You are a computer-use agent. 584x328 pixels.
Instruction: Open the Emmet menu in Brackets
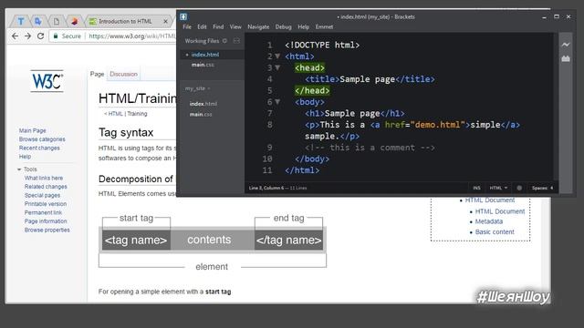[324, 26]
